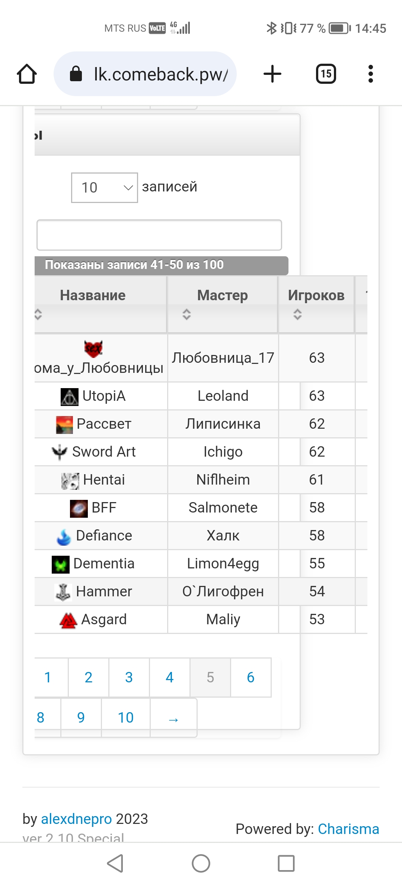Click the Defiance guild blue flame icon

click(x=64, y=537)
